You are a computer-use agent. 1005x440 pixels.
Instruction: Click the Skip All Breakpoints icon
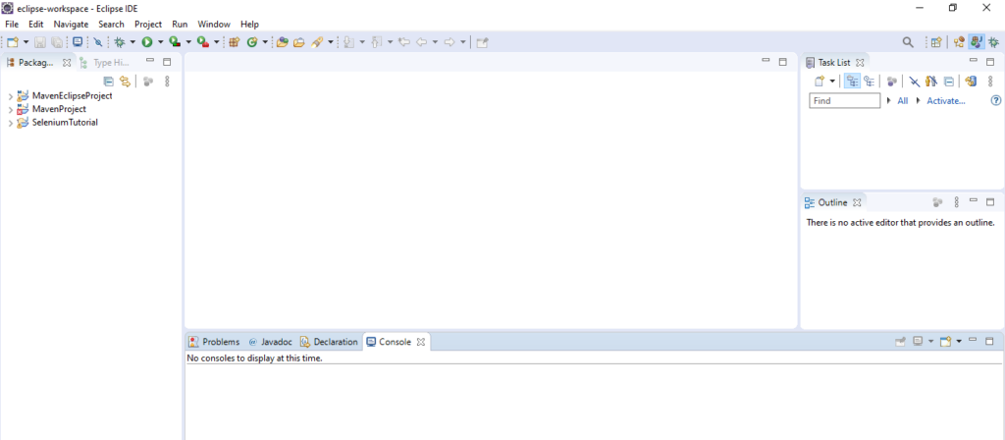click(x=98, y=42)
